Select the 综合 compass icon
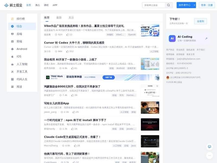 (12, 26)
